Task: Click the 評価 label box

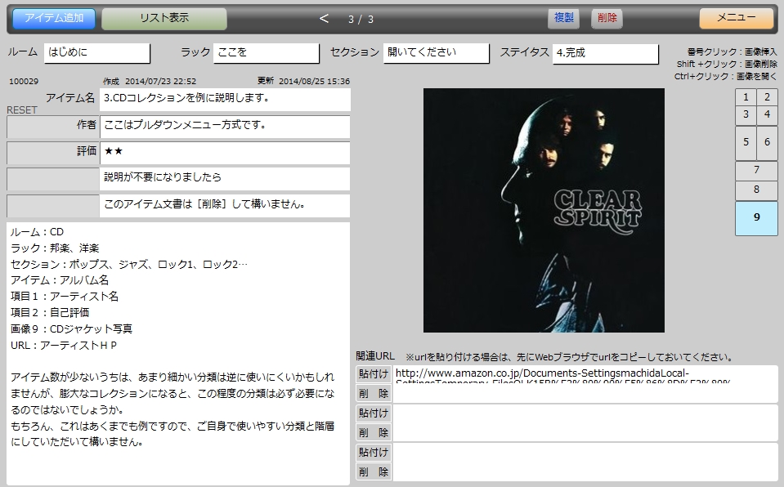Action: [x=53, y=153]
